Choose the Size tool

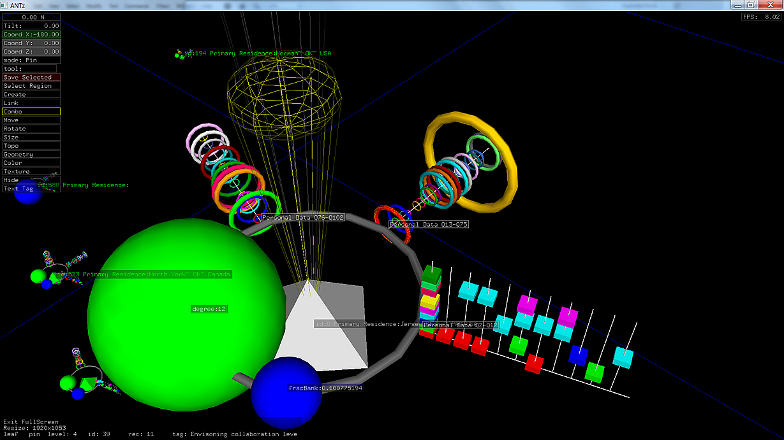[31, 138]
